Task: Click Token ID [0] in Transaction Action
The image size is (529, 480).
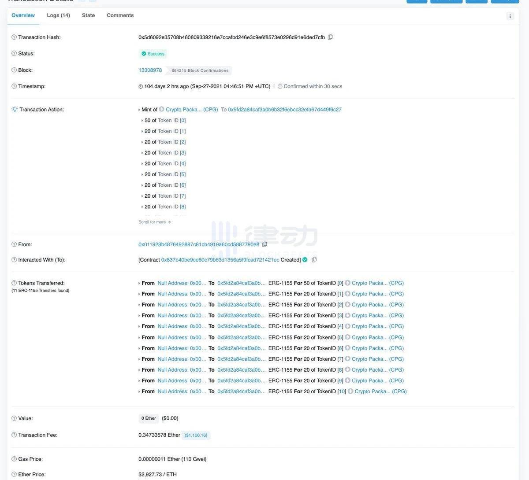Action: coord(183,121)
